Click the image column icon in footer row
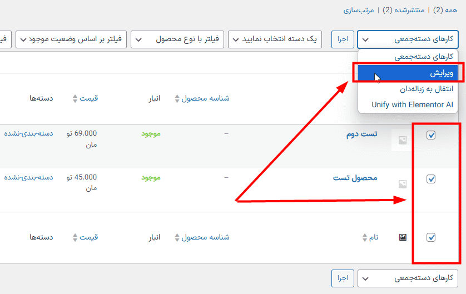The height and width of the screenshot is (294, 466). (403, 237)
